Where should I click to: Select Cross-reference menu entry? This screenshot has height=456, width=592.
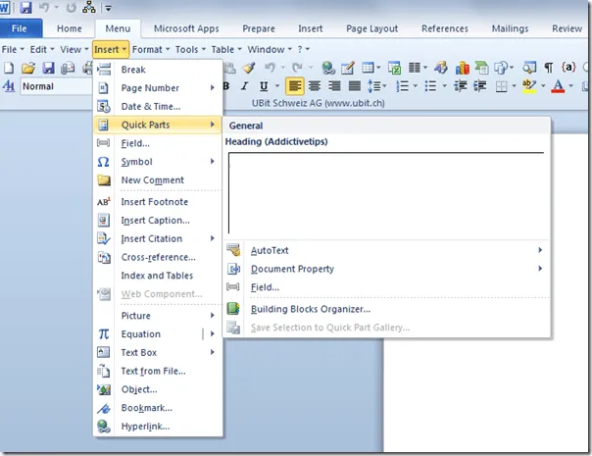158,257
